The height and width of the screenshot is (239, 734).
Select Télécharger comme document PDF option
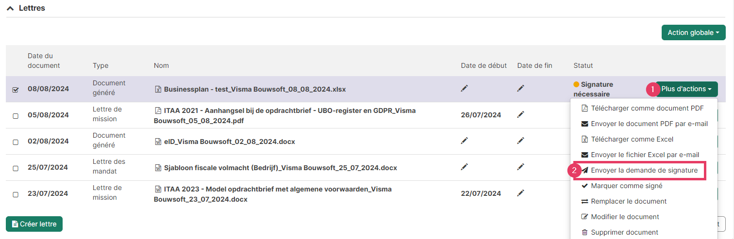tap(643, 108)
